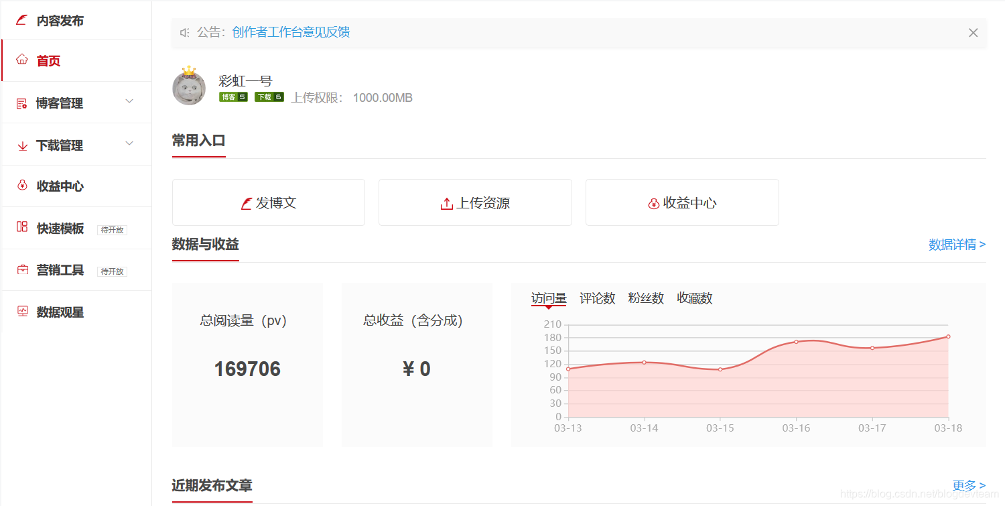Click the total reads value 169706

pos(247,369)
